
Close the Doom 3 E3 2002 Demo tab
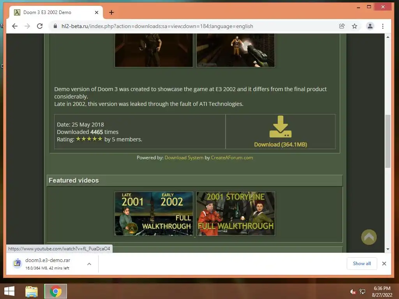click(x=97, y=12)
